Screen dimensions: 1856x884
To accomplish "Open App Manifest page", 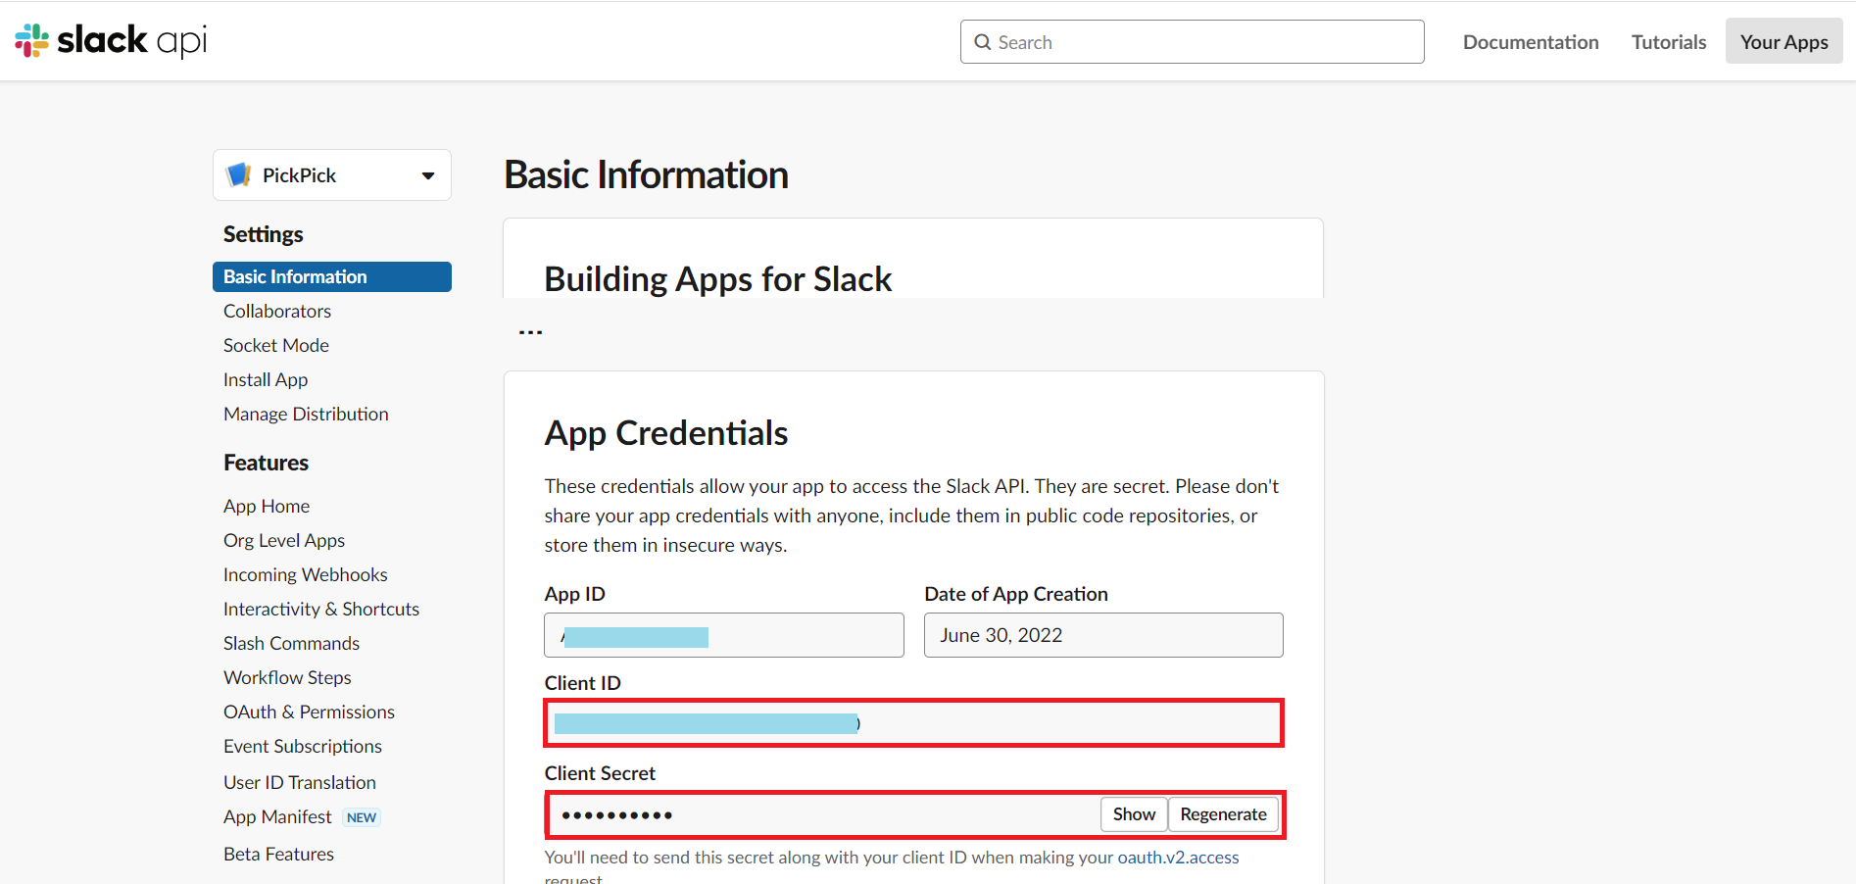I will [x=277, y=816].
